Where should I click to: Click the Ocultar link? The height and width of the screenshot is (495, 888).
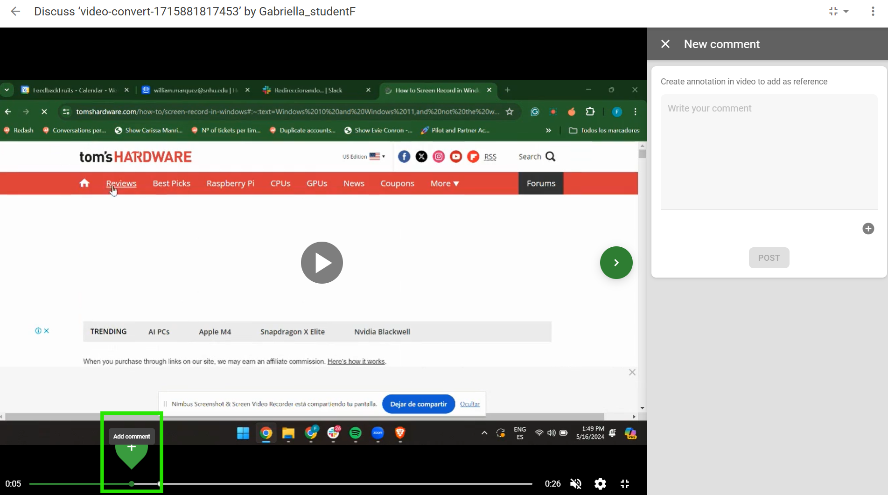[x=470, y=404]
